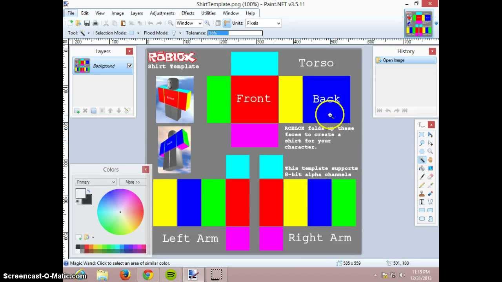The height and width of the screenshot is (282, 502).
Task: Select the Move Selected Pixels tool
Action: tap(430, 134)
